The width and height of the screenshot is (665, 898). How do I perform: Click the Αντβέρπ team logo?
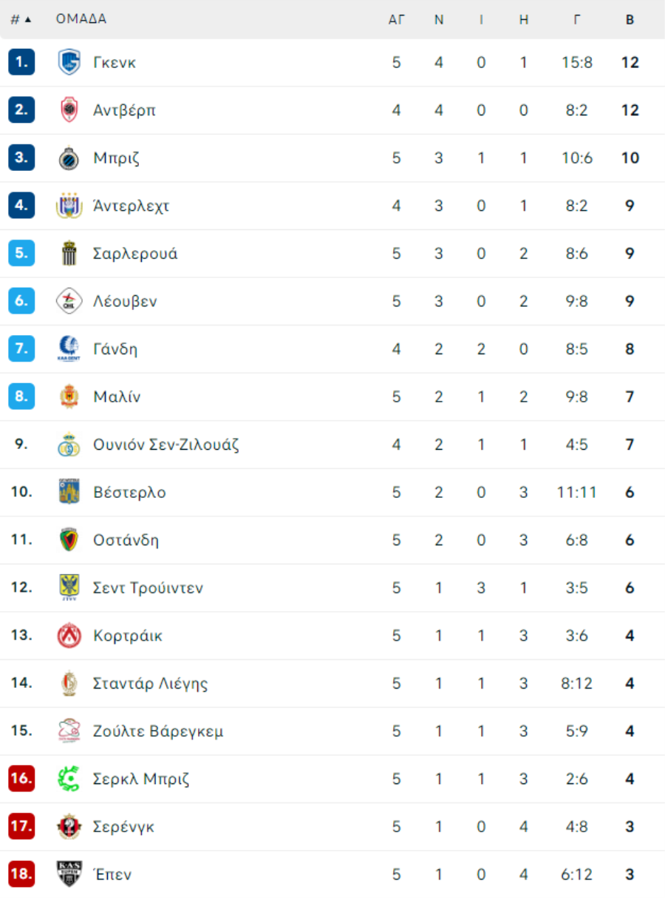point(69,110)
